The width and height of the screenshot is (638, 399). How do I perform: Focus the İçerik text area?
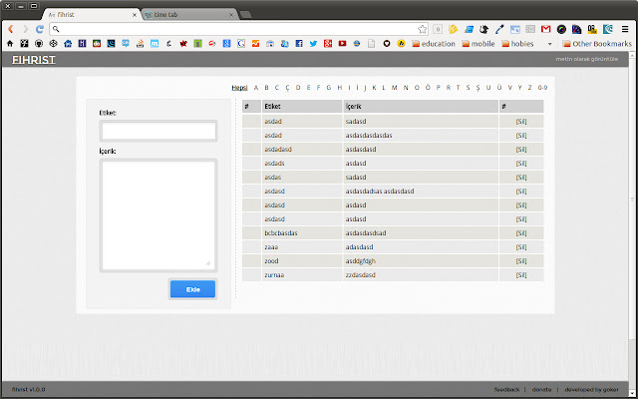159,215
